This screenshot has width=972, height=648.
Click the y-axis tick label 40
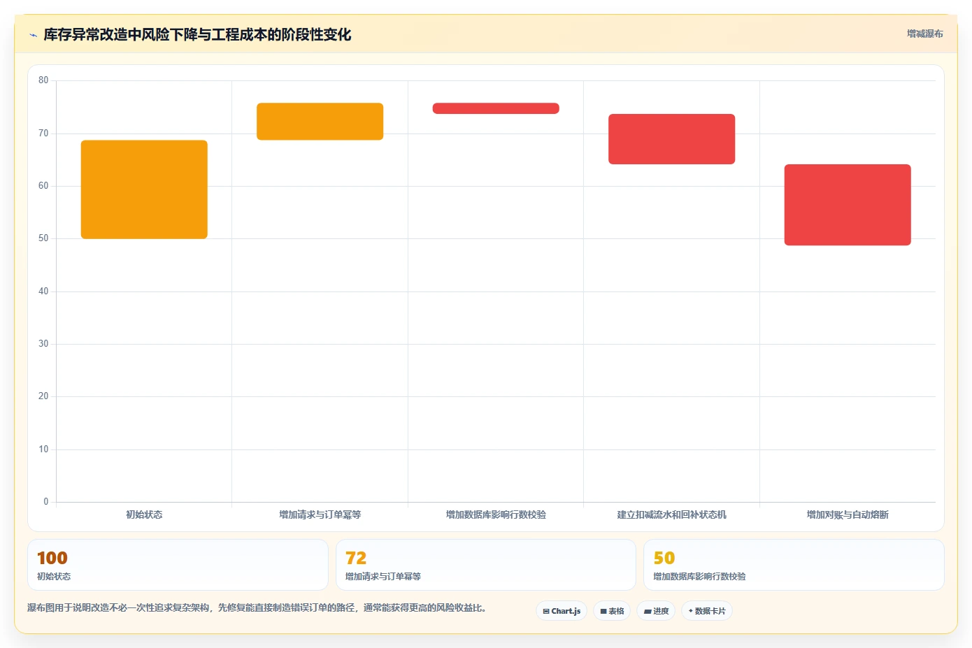point(43,291)
